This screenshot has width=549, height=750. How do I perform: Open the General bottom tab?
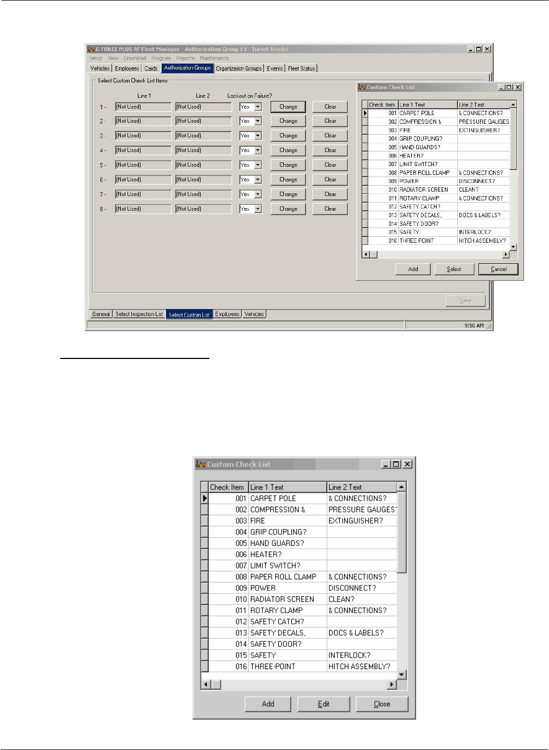(x=101, y=314)
